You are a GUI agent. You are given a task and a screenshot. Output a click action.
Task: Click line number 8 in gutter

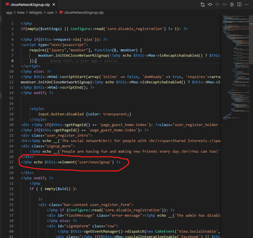(x=12, y=61)
